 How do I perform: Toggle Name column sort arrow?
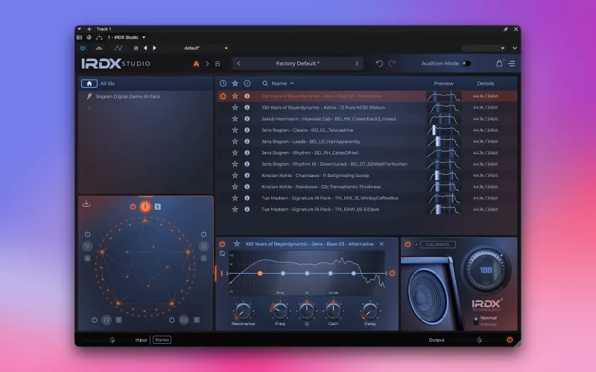click(292, 83)
